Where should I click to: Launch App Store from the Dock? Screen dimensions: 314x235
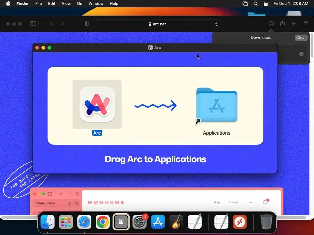coord(158,222)
